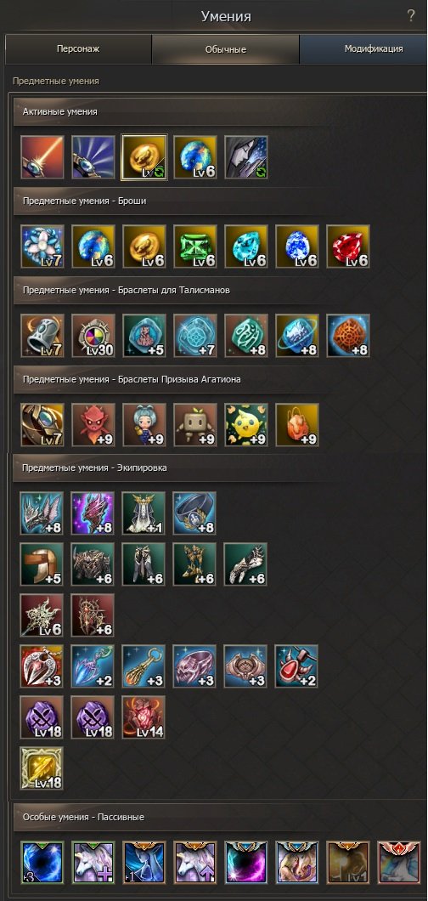Select the golden lightning Lv18 skill icon
This screenshot has height=901, width=428.
pos(42,769)
